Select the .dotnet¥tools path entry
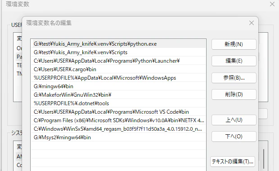This screenshot has height=171, width=279. [118, 103]
